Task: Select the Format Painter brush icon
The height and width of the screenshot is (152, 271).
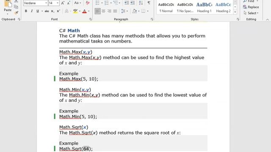Action: coord(16,13)
